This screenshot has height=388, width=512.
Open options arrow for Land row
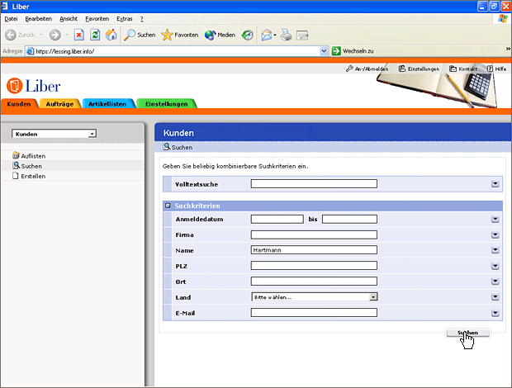[x=495, y=297]
